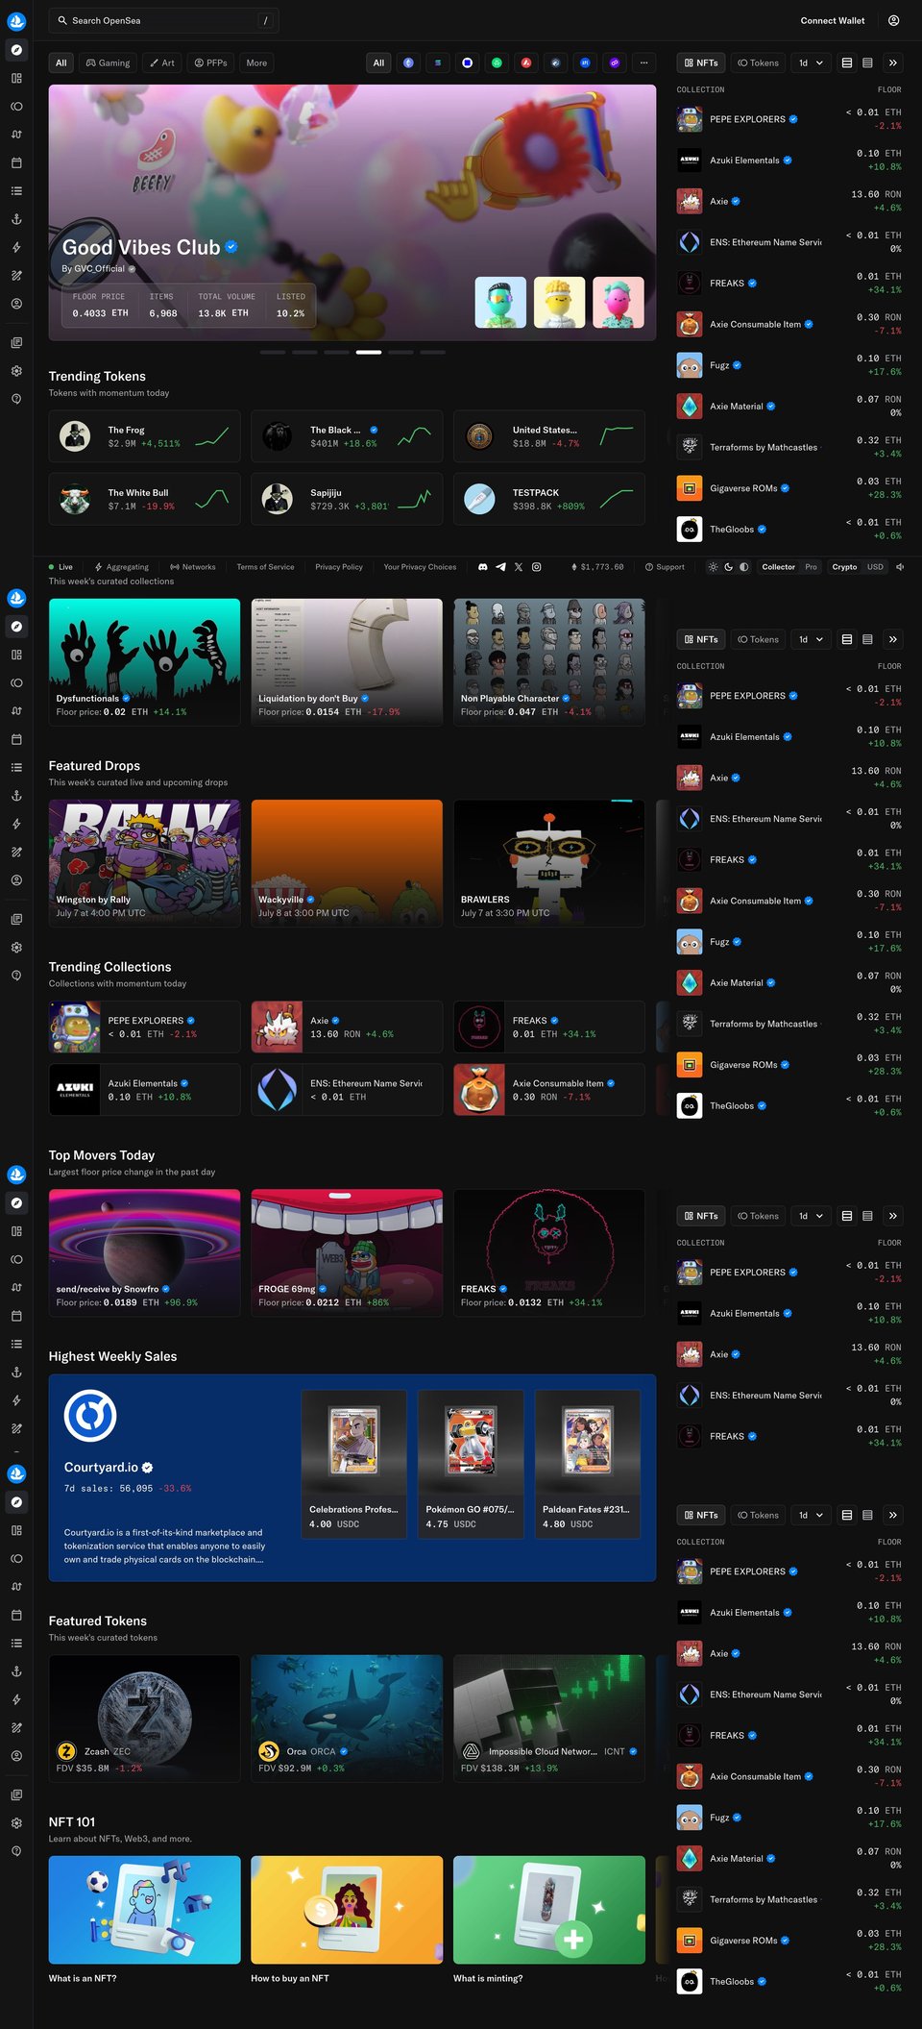Screen dimensions: 922x2029
Task: Switch to the Gaming category tab
Action: point(108,62)
